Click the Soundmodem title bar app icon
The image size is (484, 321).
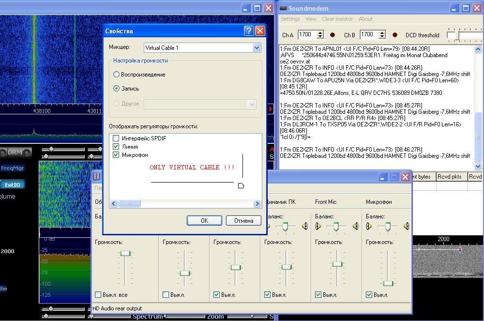tap(283, 8)
